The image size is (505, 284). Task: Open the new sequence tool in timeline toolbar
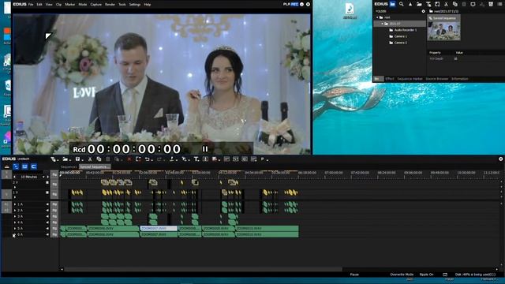click(54, 159)
